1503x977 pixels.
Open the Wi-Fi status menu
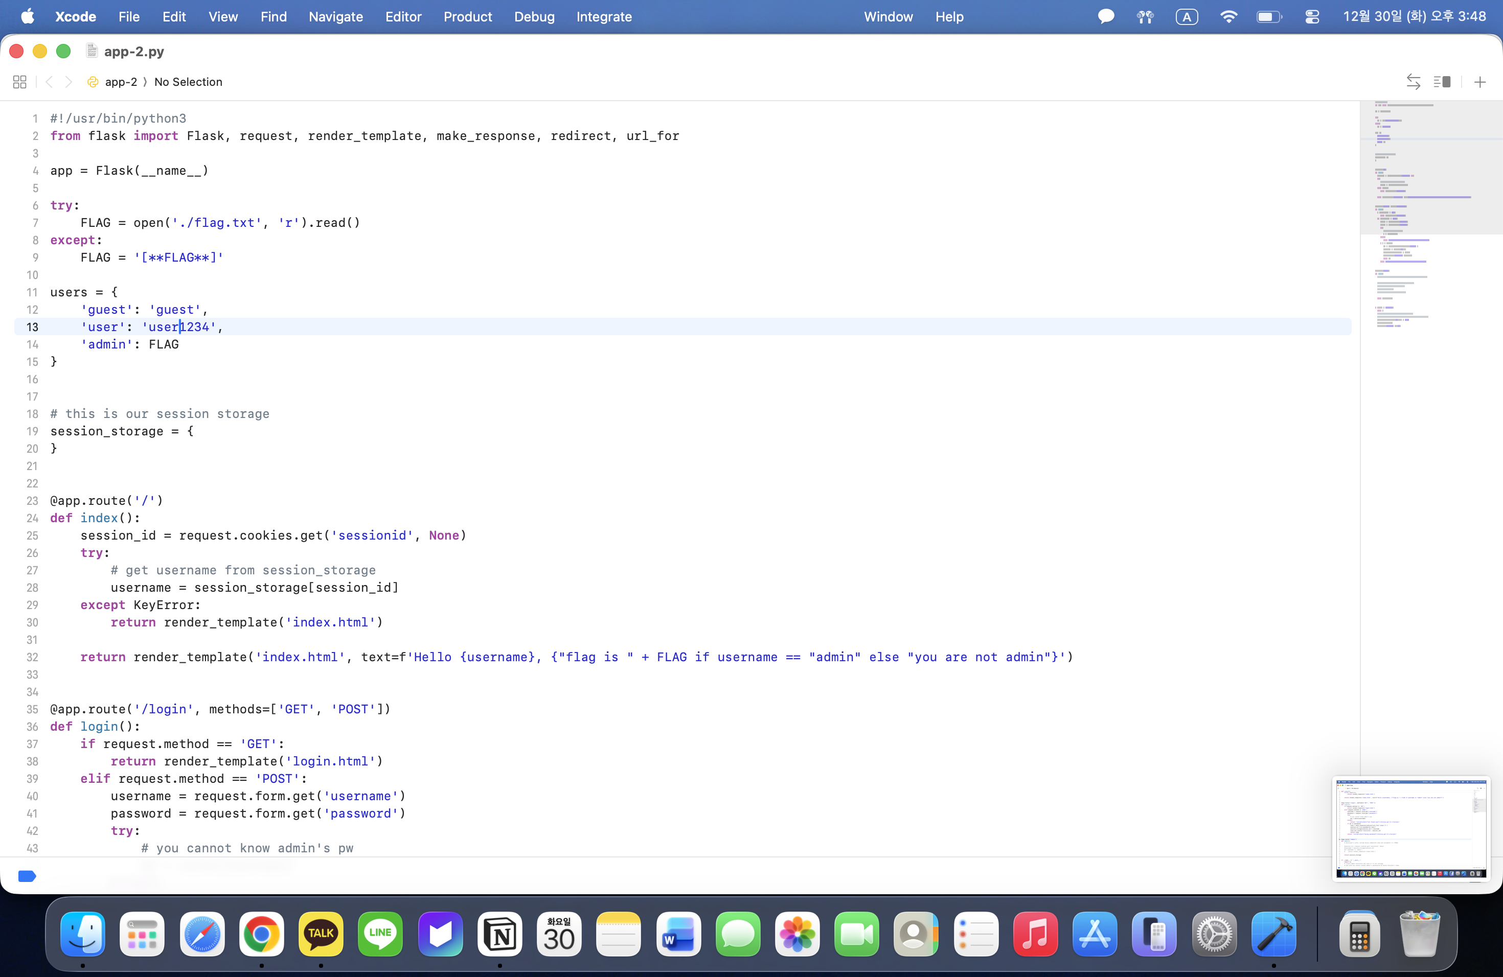[1228, 17]
